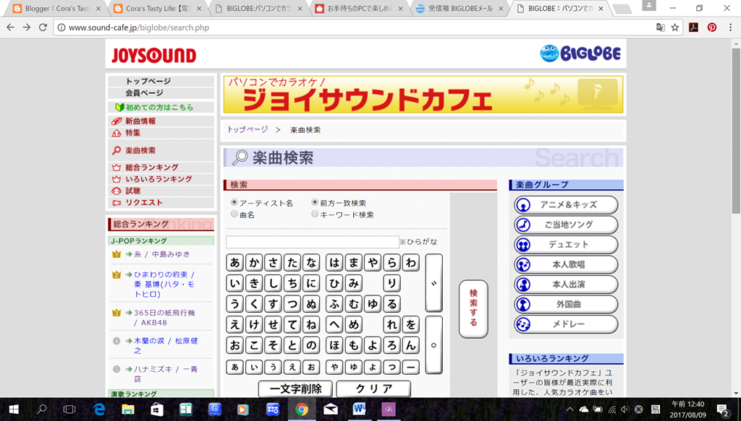Click the トップページ breadcrumb link
This screenshot has height=421, width=741.
[247, 129]
